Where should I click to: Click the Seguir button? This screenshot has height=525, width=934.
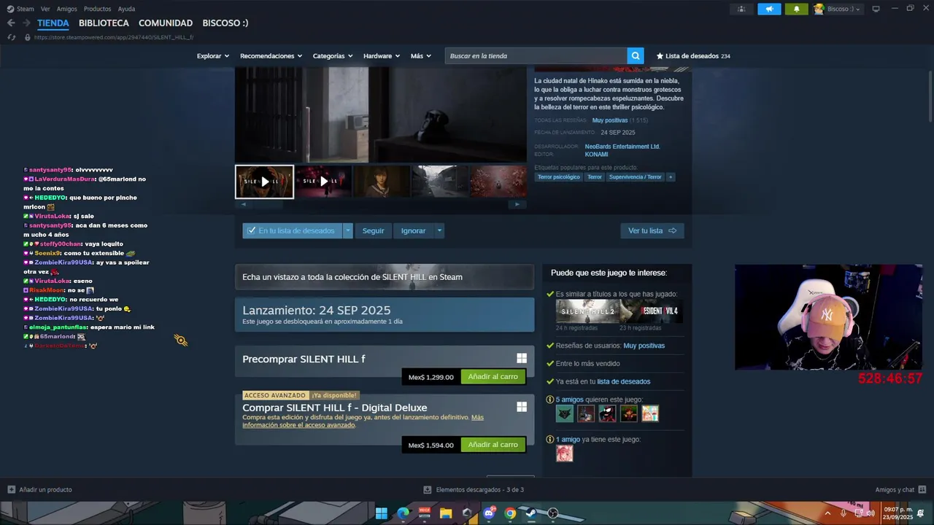point(373,230)
